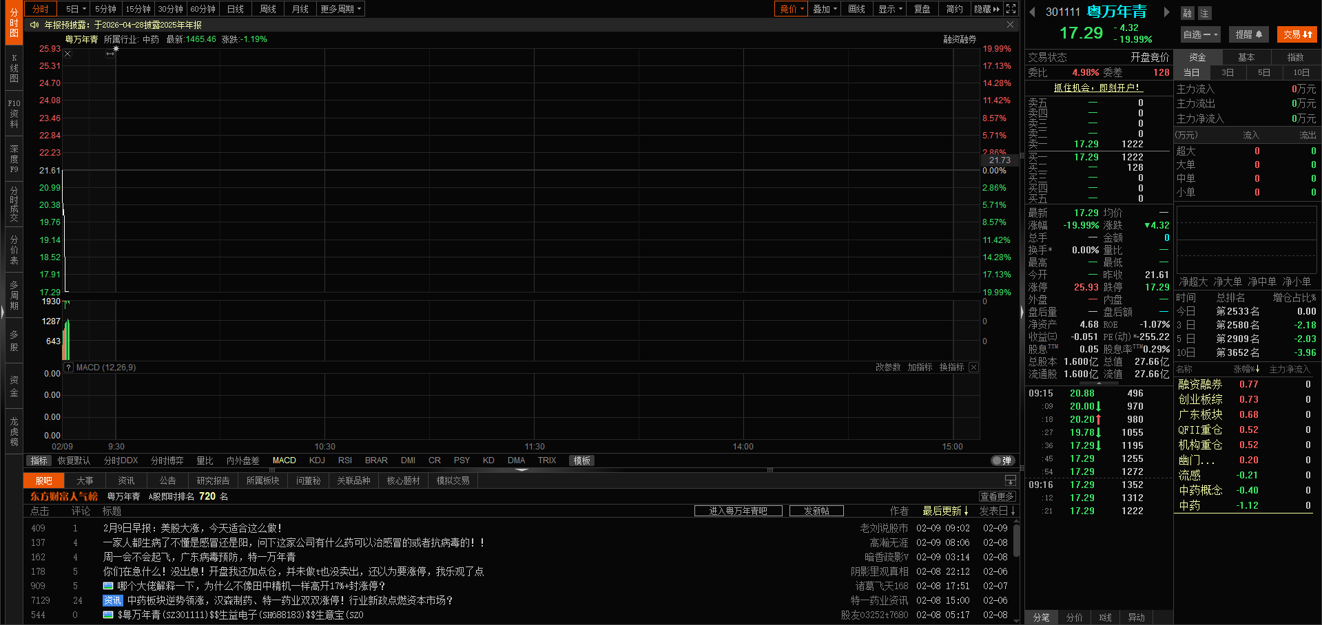
Task: Click 进入粤万年青吧 button
Action: (x=738, y=511)
